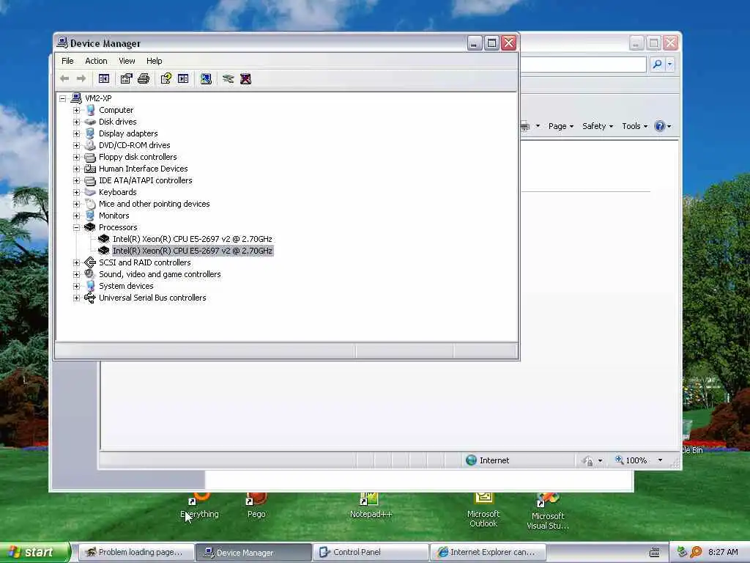This screenshot has height=563, width=750.
Task: Click the Device Manager taskbar button
Action: click(x=253, y=553)
